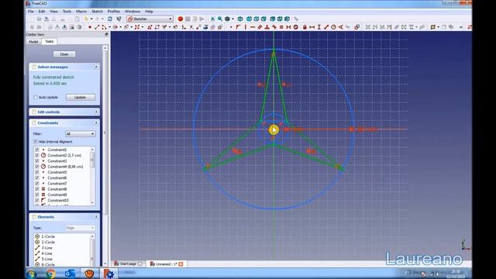Screen dimensions: 496x279
Task: Click the external geometry tool icon
Action: point(205,27)
